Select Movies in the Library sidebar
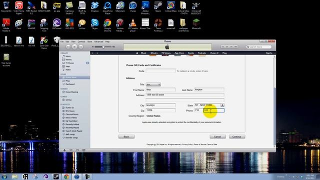The image size is (320, 180). [68, 59]
